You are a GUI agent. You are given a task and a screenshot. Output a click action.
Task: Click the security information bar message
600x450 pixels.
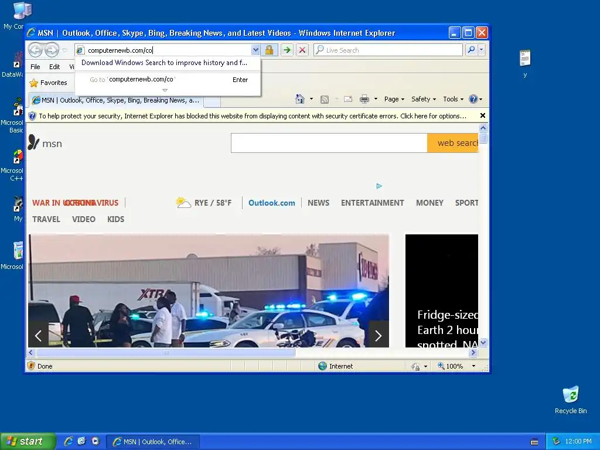(x=253, y=116)
